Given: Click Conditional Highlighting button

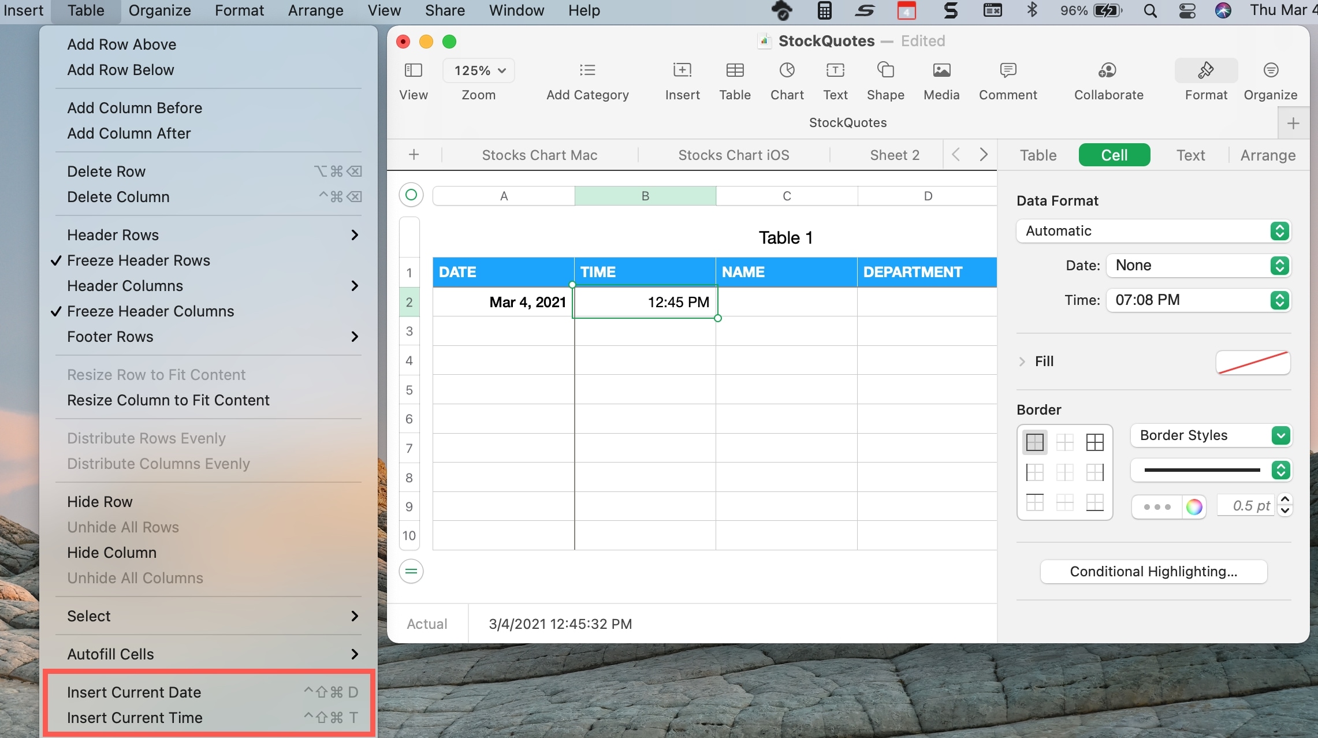Looking at the screenshot, I should coord(1153,572).
